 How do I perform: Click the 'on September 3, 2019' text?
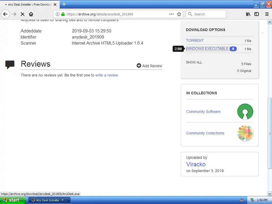(205, 171)
